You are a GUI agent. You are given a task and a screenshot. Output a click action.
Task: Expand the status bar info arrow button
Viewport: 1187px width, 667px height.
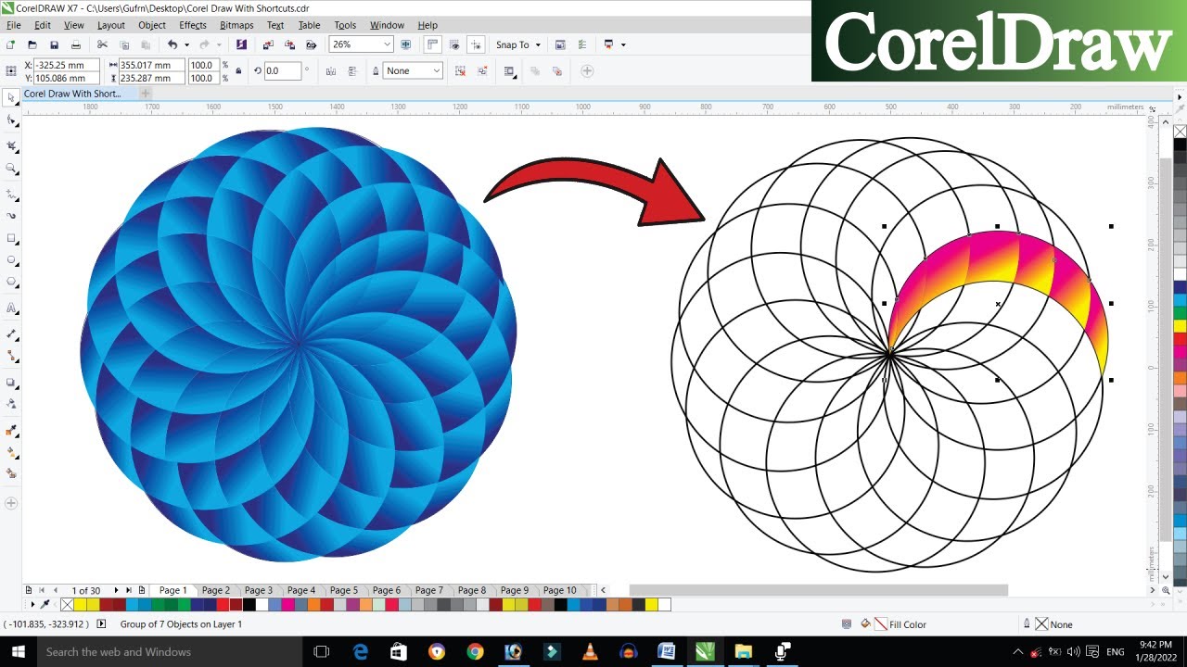101,624
